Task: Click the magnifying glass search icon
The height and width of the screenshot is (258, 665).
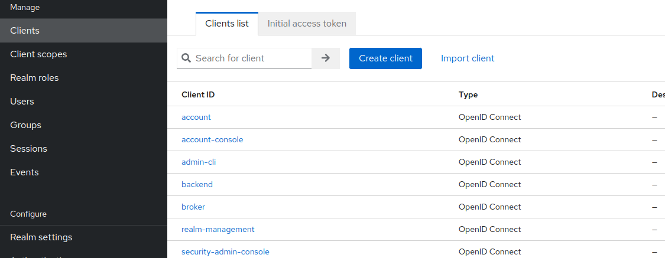Action: 186,58
